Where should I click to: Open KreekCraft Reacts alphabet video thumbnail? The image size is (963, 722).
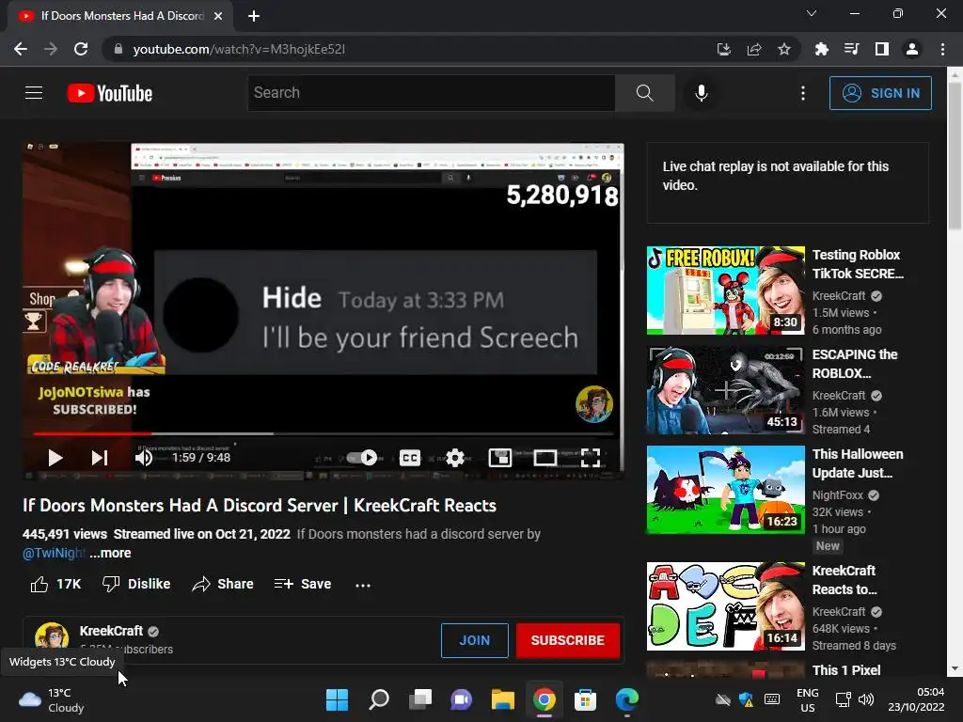pos(725,606)
